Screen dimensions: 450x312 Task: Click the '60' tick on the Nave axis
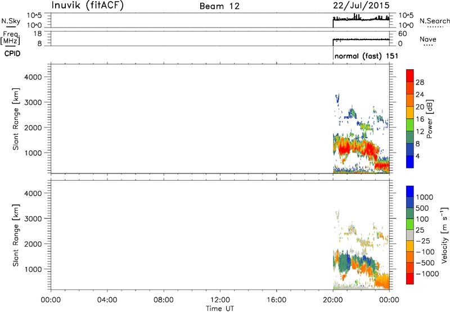402,34
